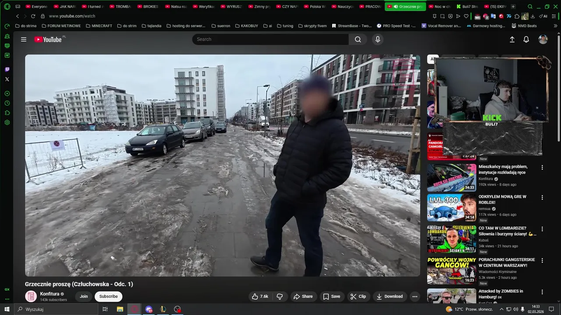Open the remsua channel name
Viewport: 561px width, 315px height.
coord(484,209)
